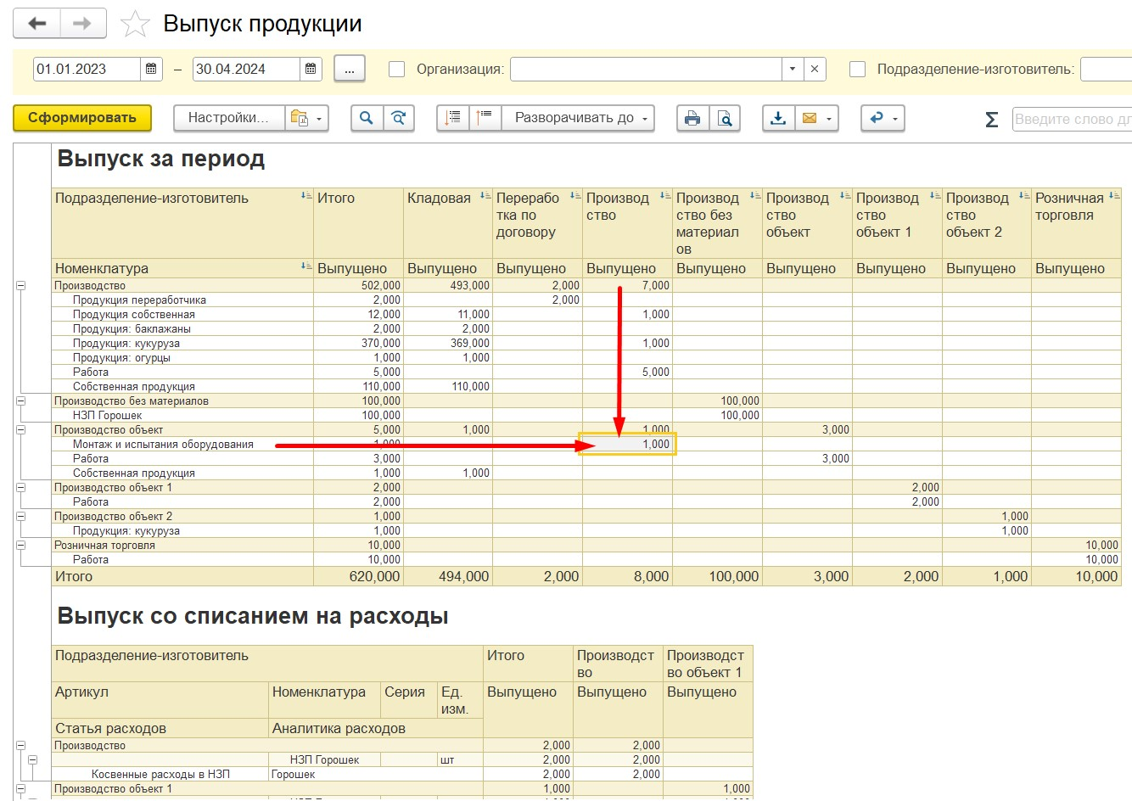Click the Итого total cell 620,000
Viewport: 1132px width, 801px height.
[x=358, y=577]
